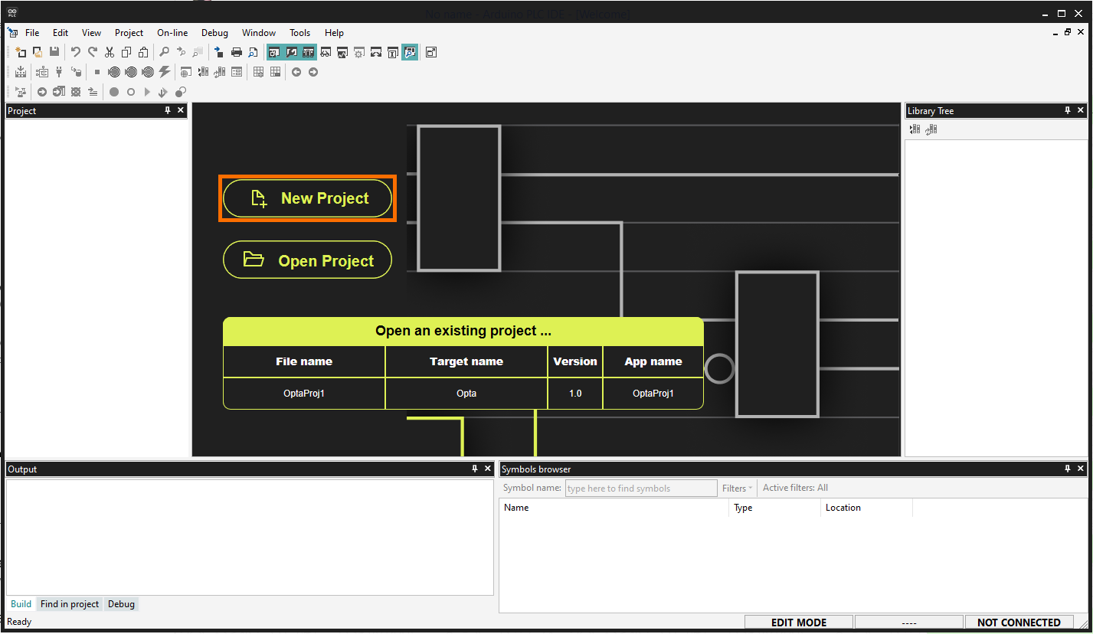Toggle the watch window glasses button
Viewport: 1093px width, 634px height.
(326, 52)
